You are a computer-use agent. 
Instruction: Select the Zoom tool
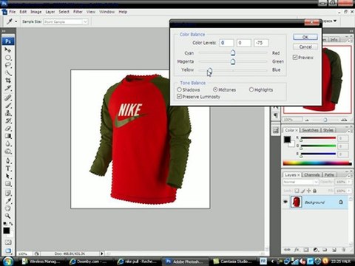coord(7,216)
